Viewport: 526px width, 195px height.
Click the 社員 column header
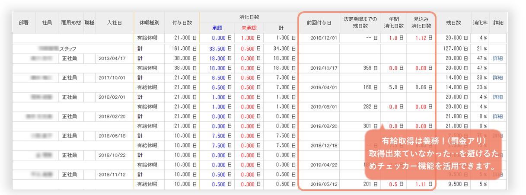[47, 23]
